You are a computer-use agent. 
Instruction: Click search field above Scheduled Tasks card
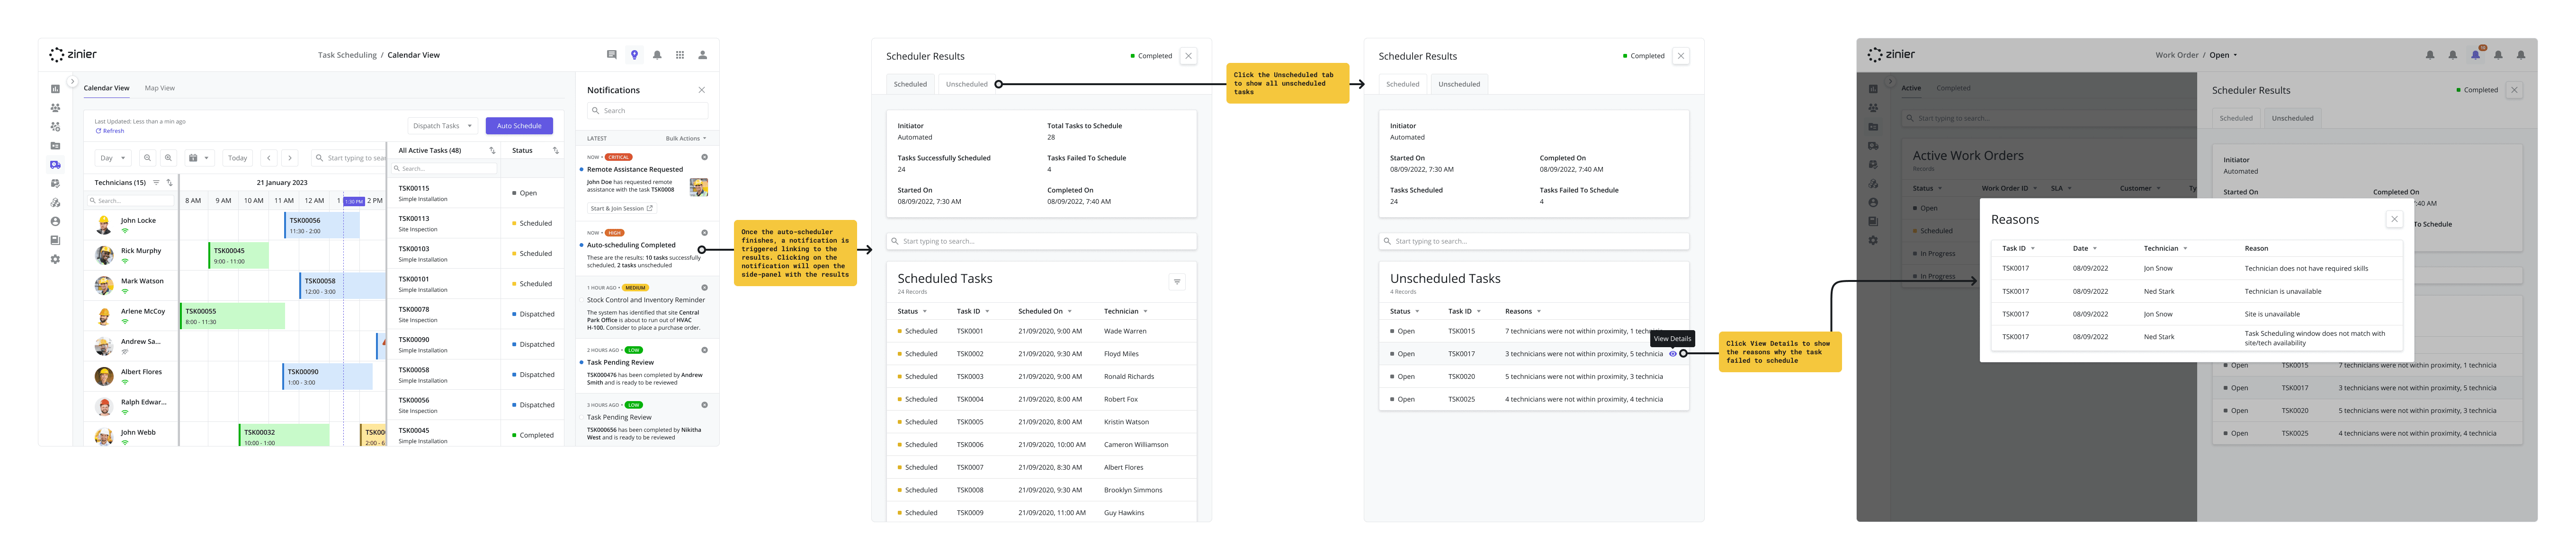(1041, 242)
